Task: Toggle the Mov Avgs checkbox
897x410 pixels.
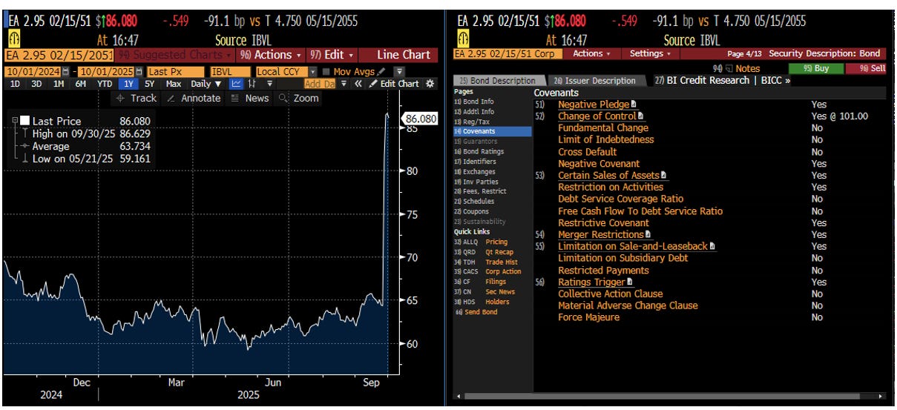Action: pyautogui.click(x=326, y=71)
